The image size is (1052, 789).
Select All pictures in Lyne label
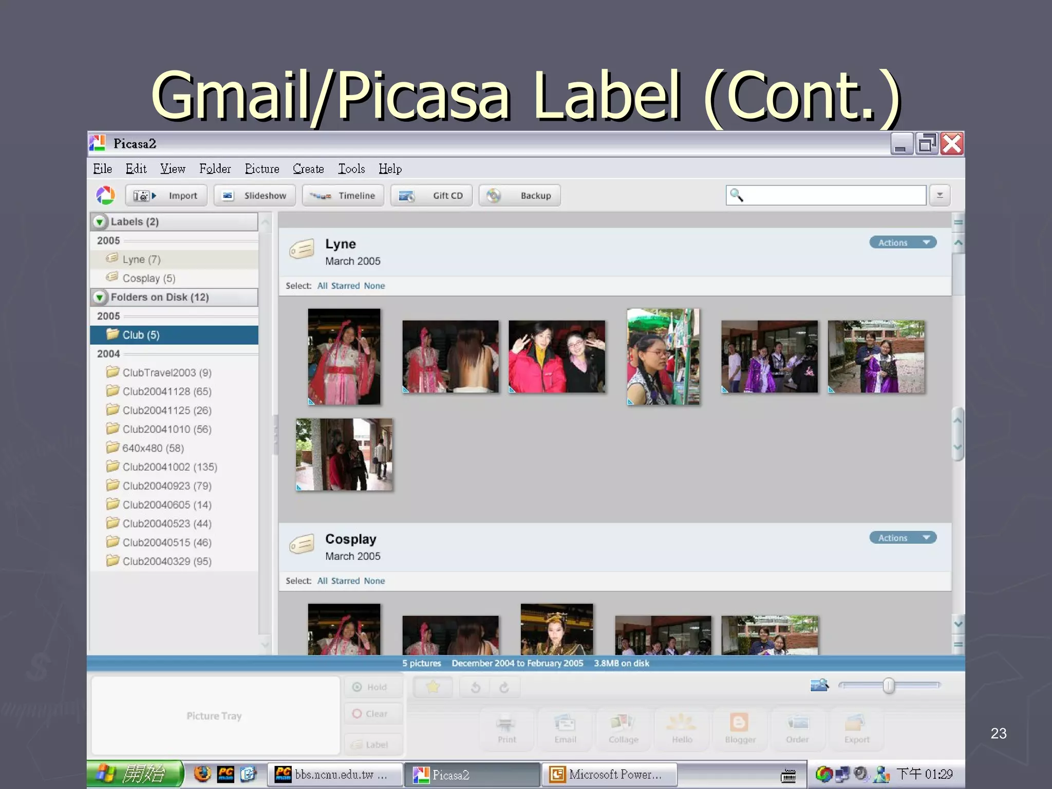[322, 286]
